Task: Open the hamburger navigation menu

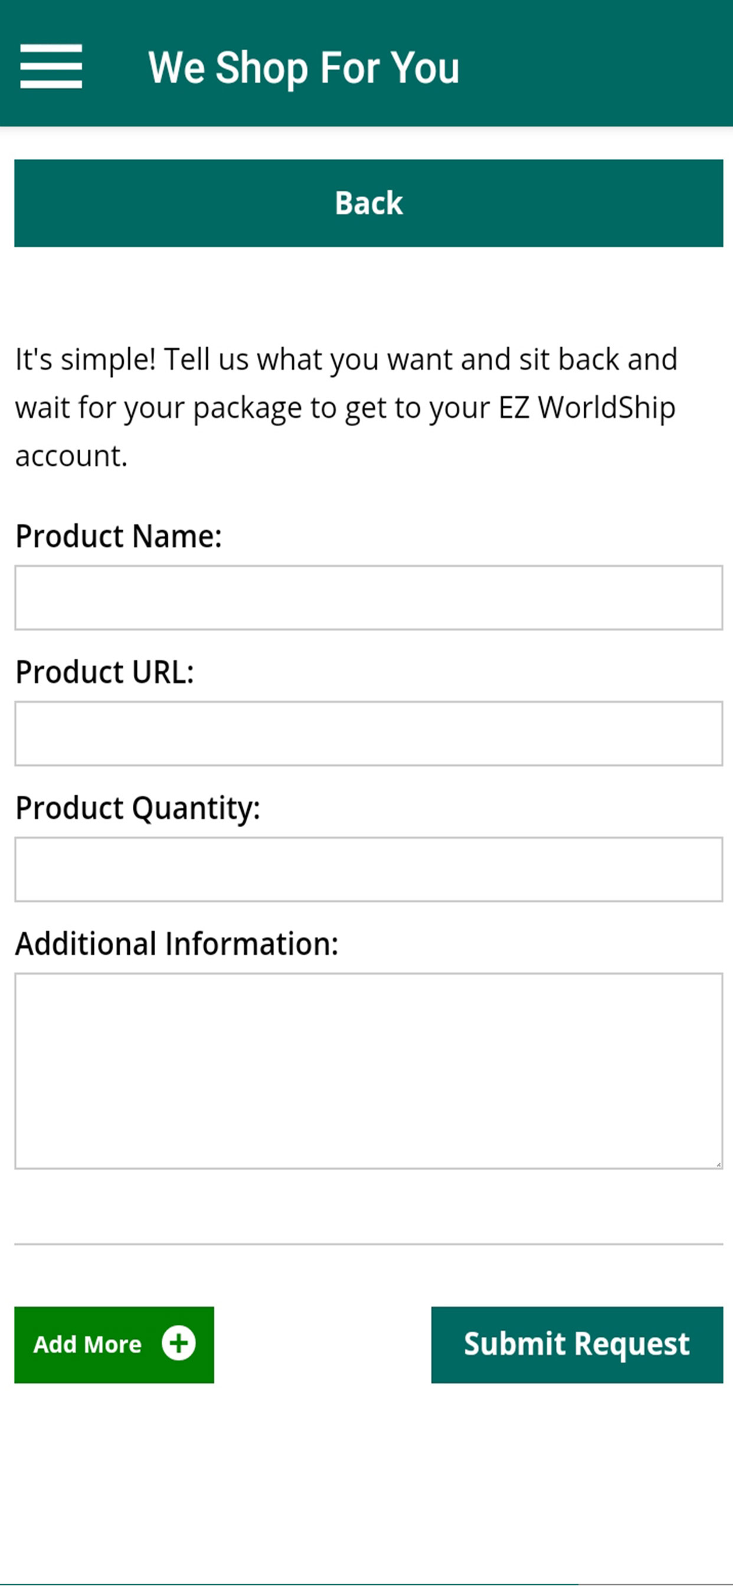Action: (x=51, y=66)
